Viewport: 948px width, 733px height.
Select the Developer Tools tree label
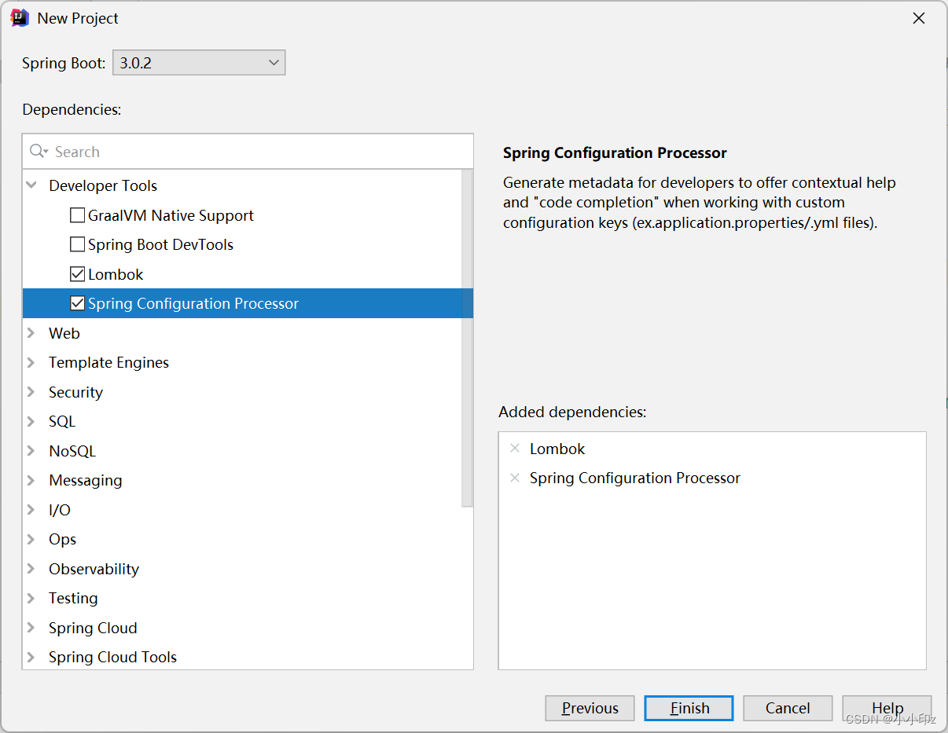pos(103,185)
